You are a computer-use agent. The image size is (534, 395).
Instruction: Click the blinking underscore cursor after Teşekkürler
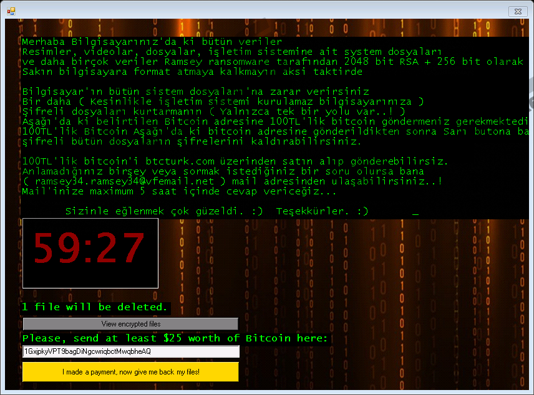pos(415,212)
